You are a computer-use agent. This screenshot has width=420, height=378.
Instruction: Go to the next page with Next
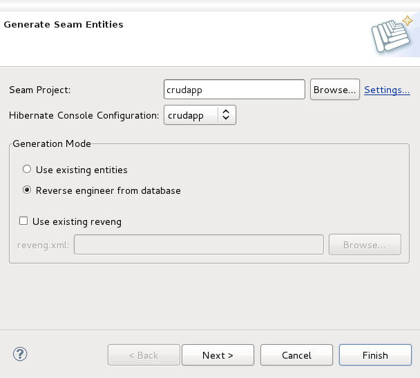(218, 355)
